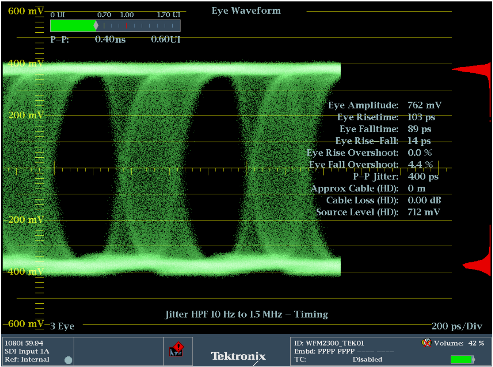The height and width of the screenshot is (367, 493).
Task: Select the Eye Falltime 89 ps reading
Action: pos(385,129)
